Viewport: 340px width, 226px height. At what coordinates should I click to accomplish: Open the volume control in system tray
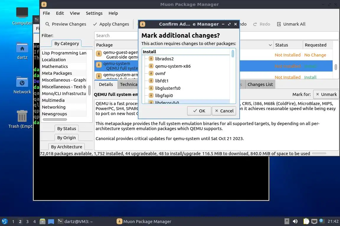click(295, 221)
